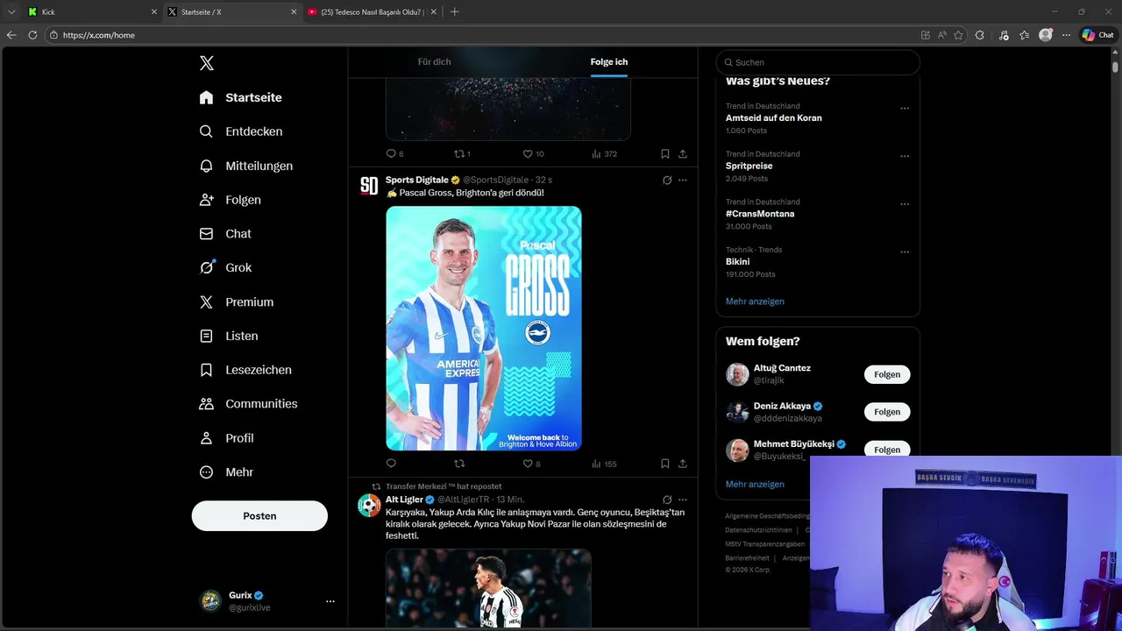
Task: Open Listen in sidebar
Action: 229,336
